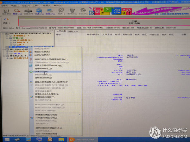Click the network computers taskbar icon

(39, 139)
